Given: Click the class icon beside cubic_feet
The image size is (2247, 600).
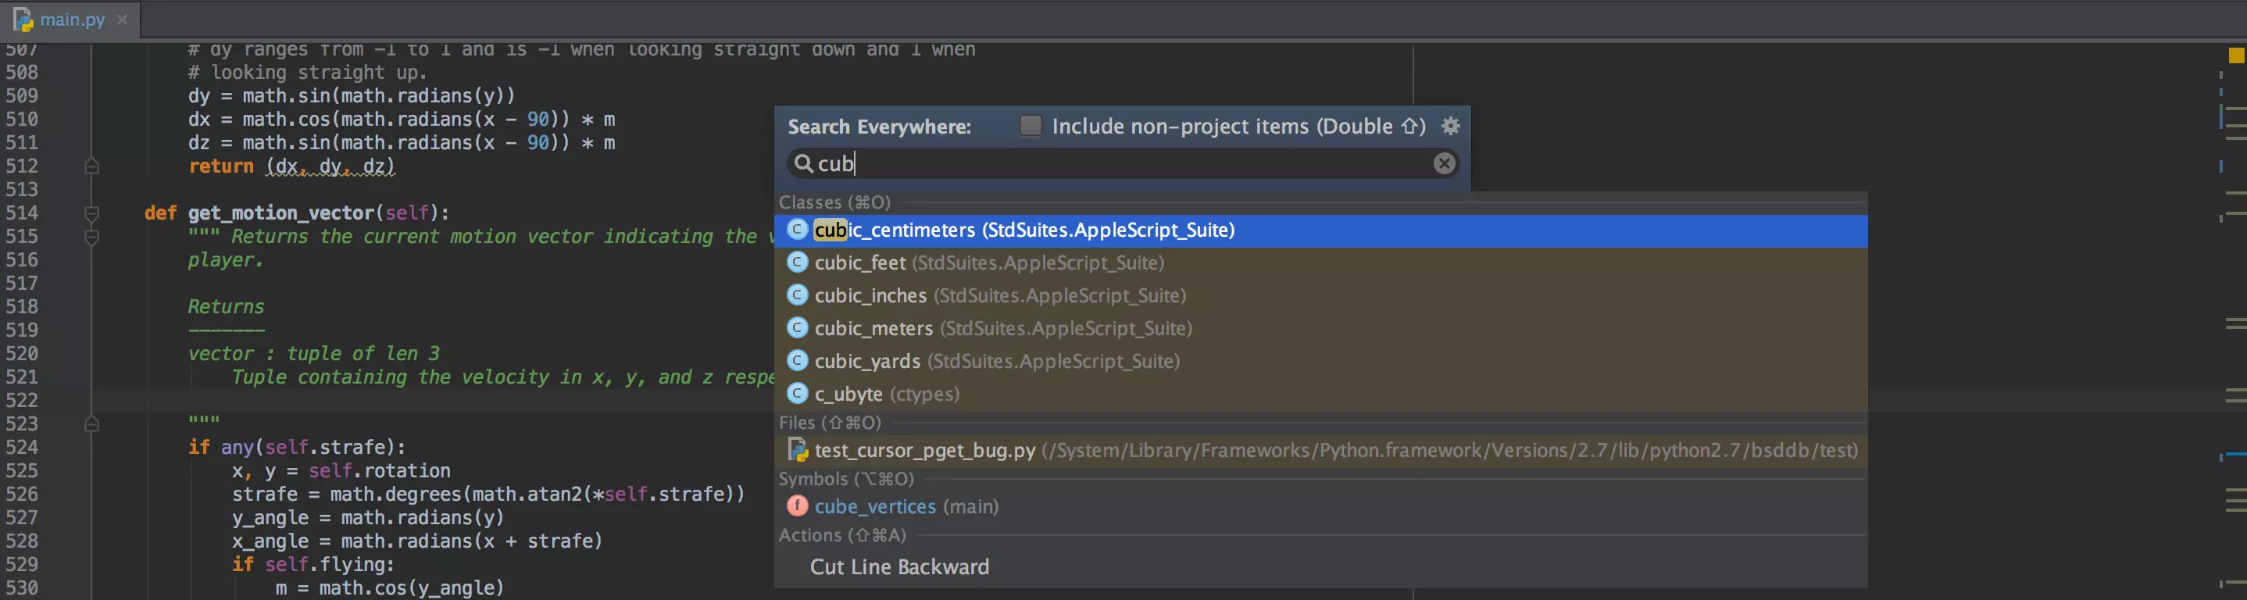Looking at the screenshot, I should tap(796, 262).
